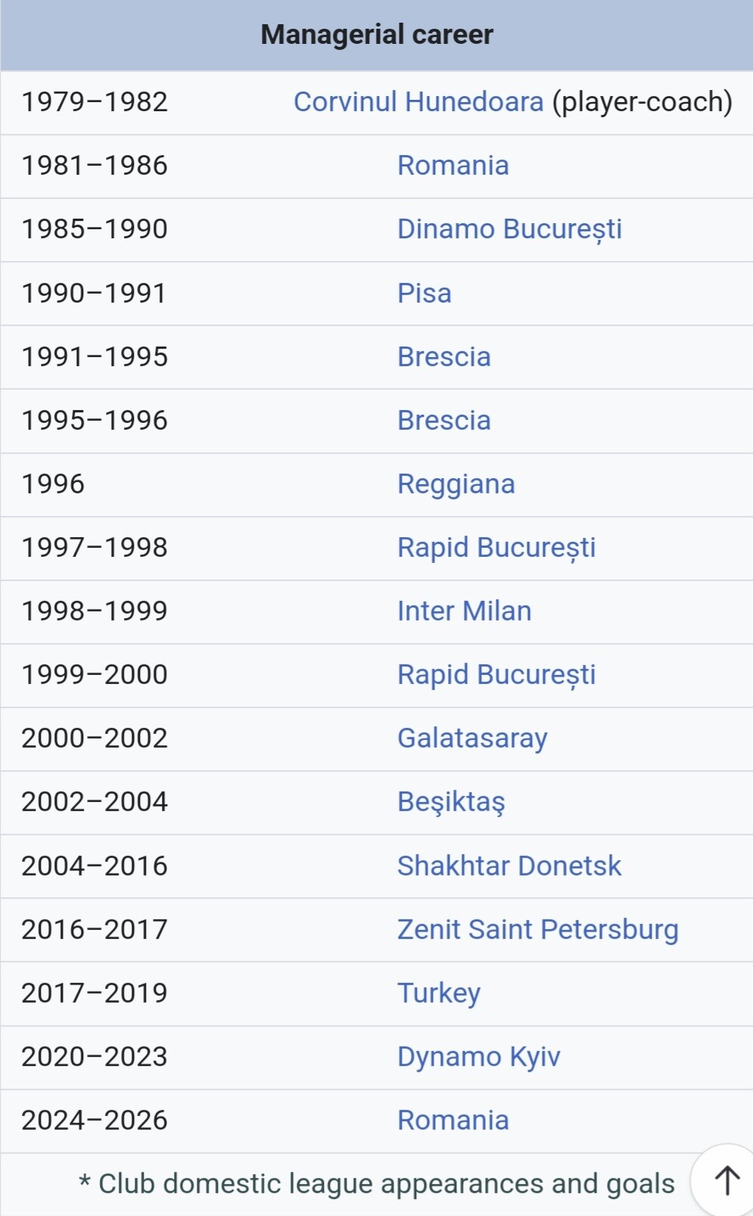Screen dimensions: 753x1216
Task: Open the Zenit Saint Petersburg link
Action: tap(538, 929)
